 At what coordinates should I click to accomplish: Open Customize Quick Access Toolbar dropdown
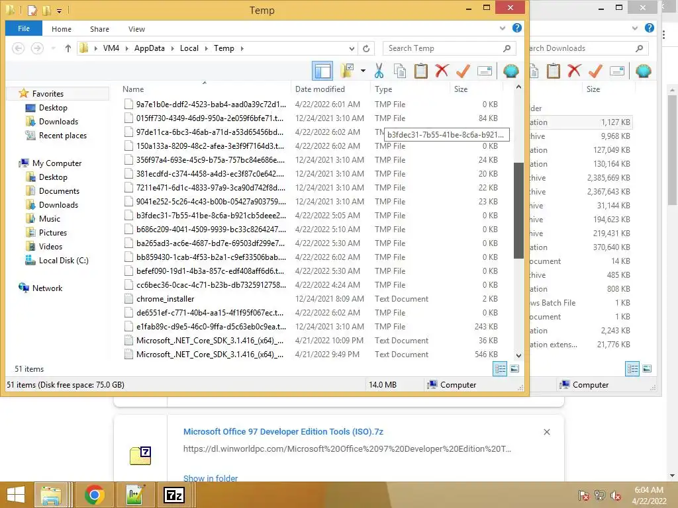59,11
